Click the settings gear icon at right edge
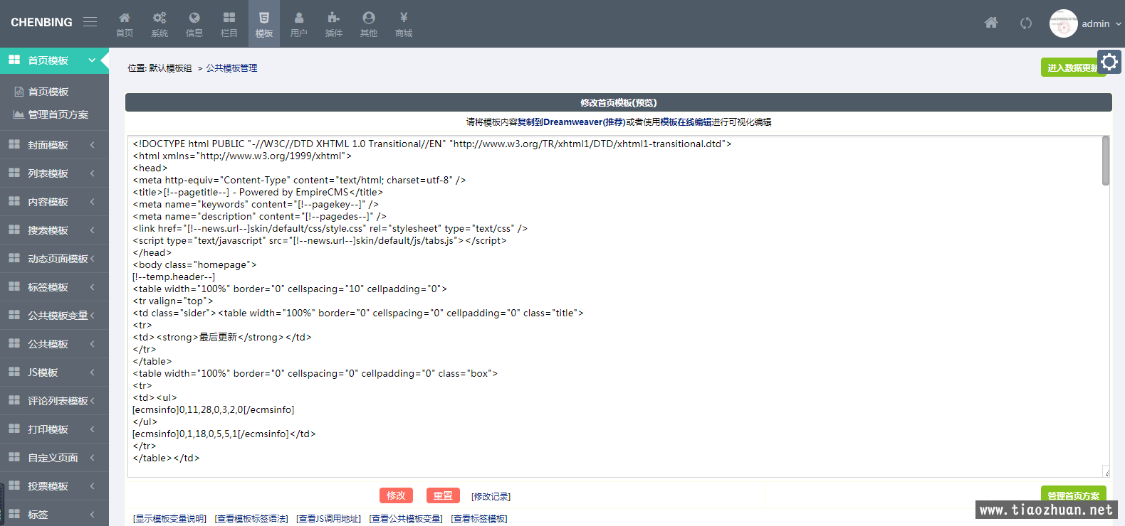 point(1109,63)
